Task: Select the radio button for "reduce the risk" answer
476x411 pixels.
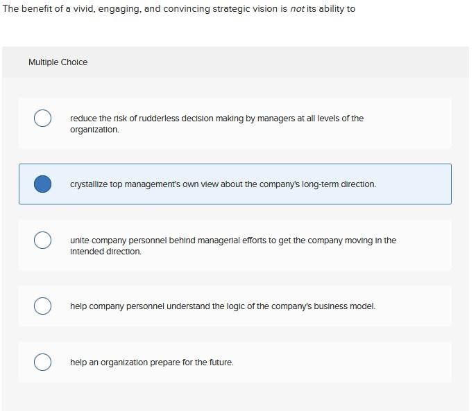Action: tap(42, 119)
